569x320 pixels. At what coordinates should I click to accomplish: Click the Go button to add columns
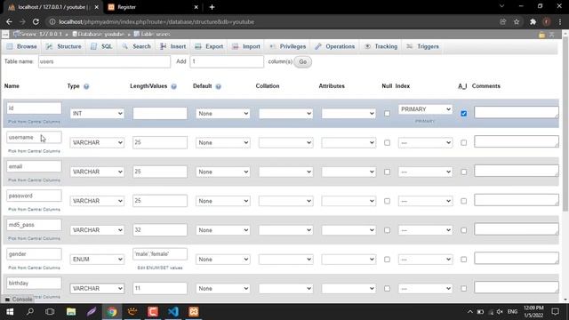click(x=302, y=61)
